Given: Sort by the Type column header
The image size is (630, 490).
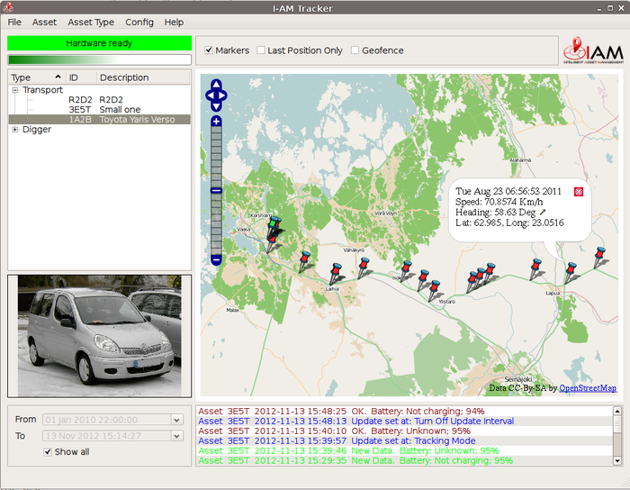Looking at the screenshot, I should coord(37,77).
